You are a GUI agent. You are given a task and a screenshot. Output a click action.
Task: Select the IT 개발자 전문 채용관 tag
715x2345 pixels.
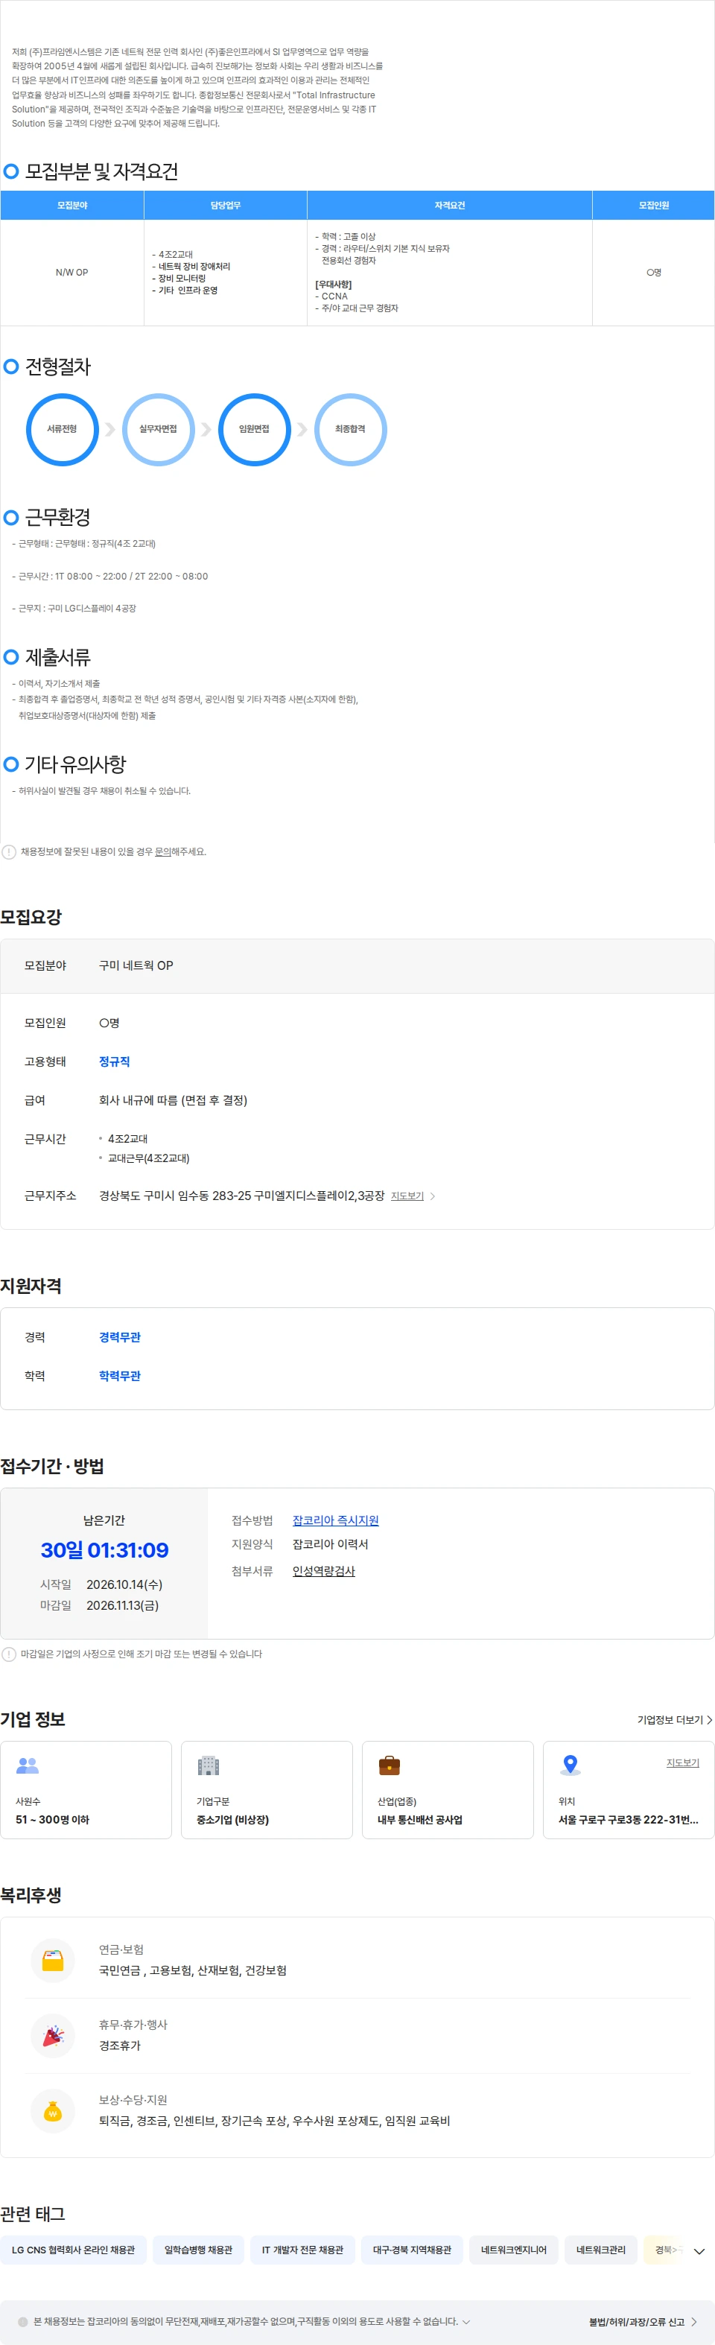click(303, 2250)
